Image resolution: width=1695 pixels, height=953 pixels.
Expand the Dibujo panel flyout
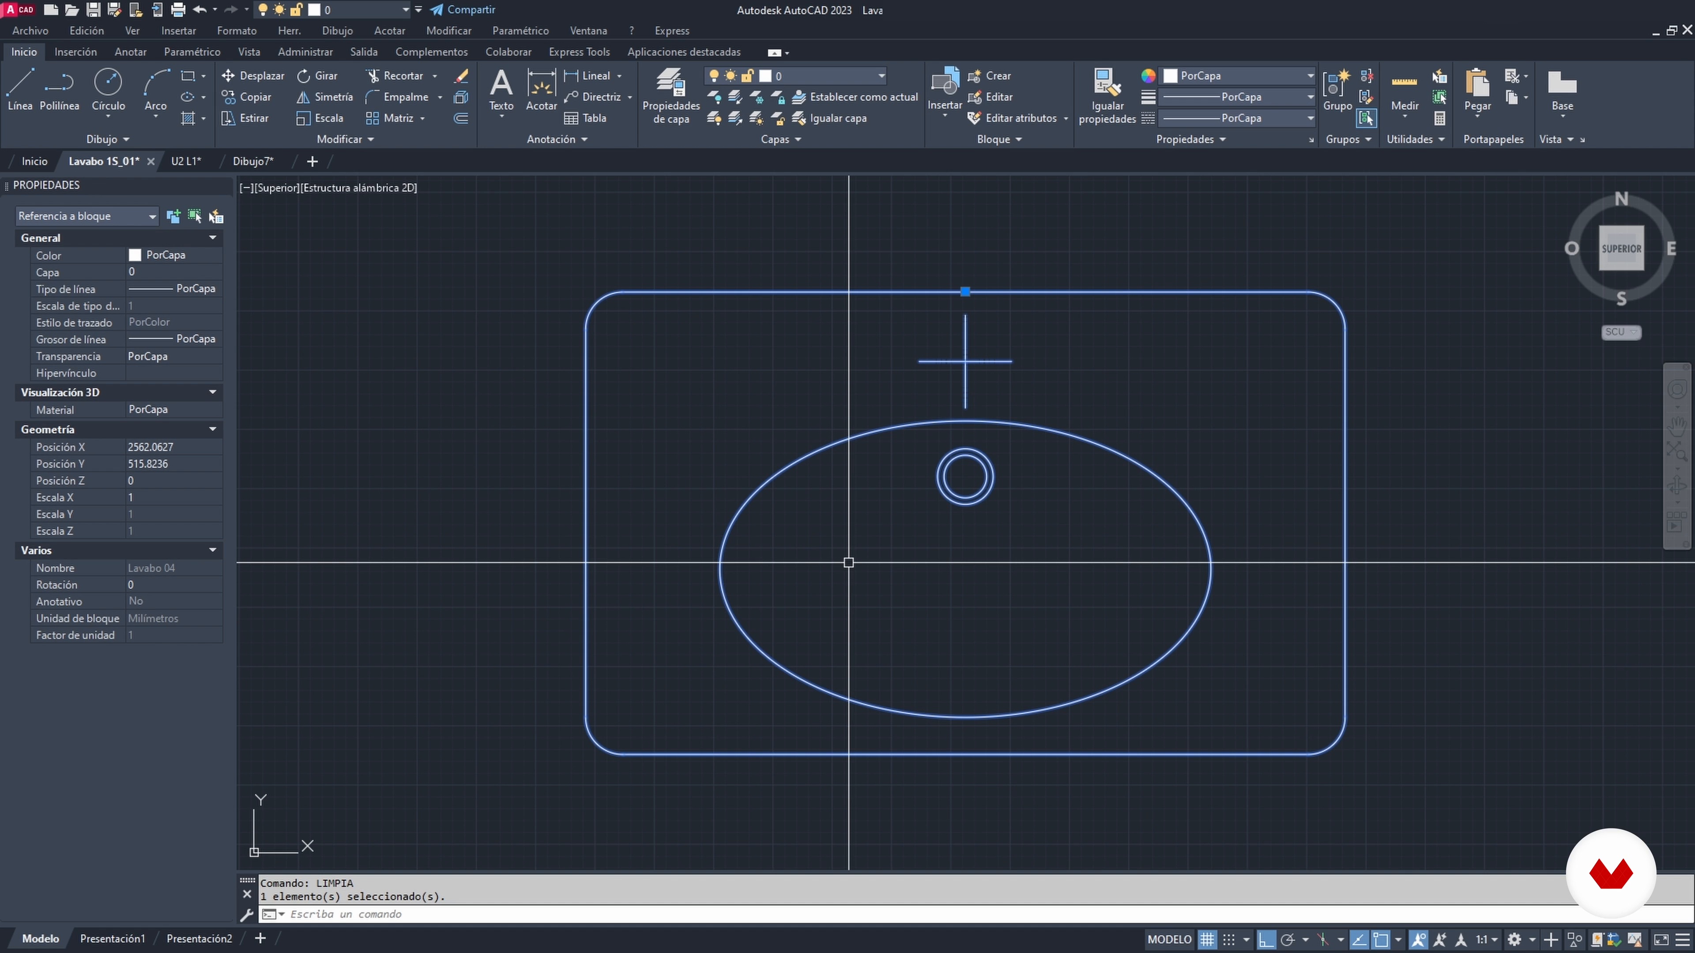pos(108,139)
